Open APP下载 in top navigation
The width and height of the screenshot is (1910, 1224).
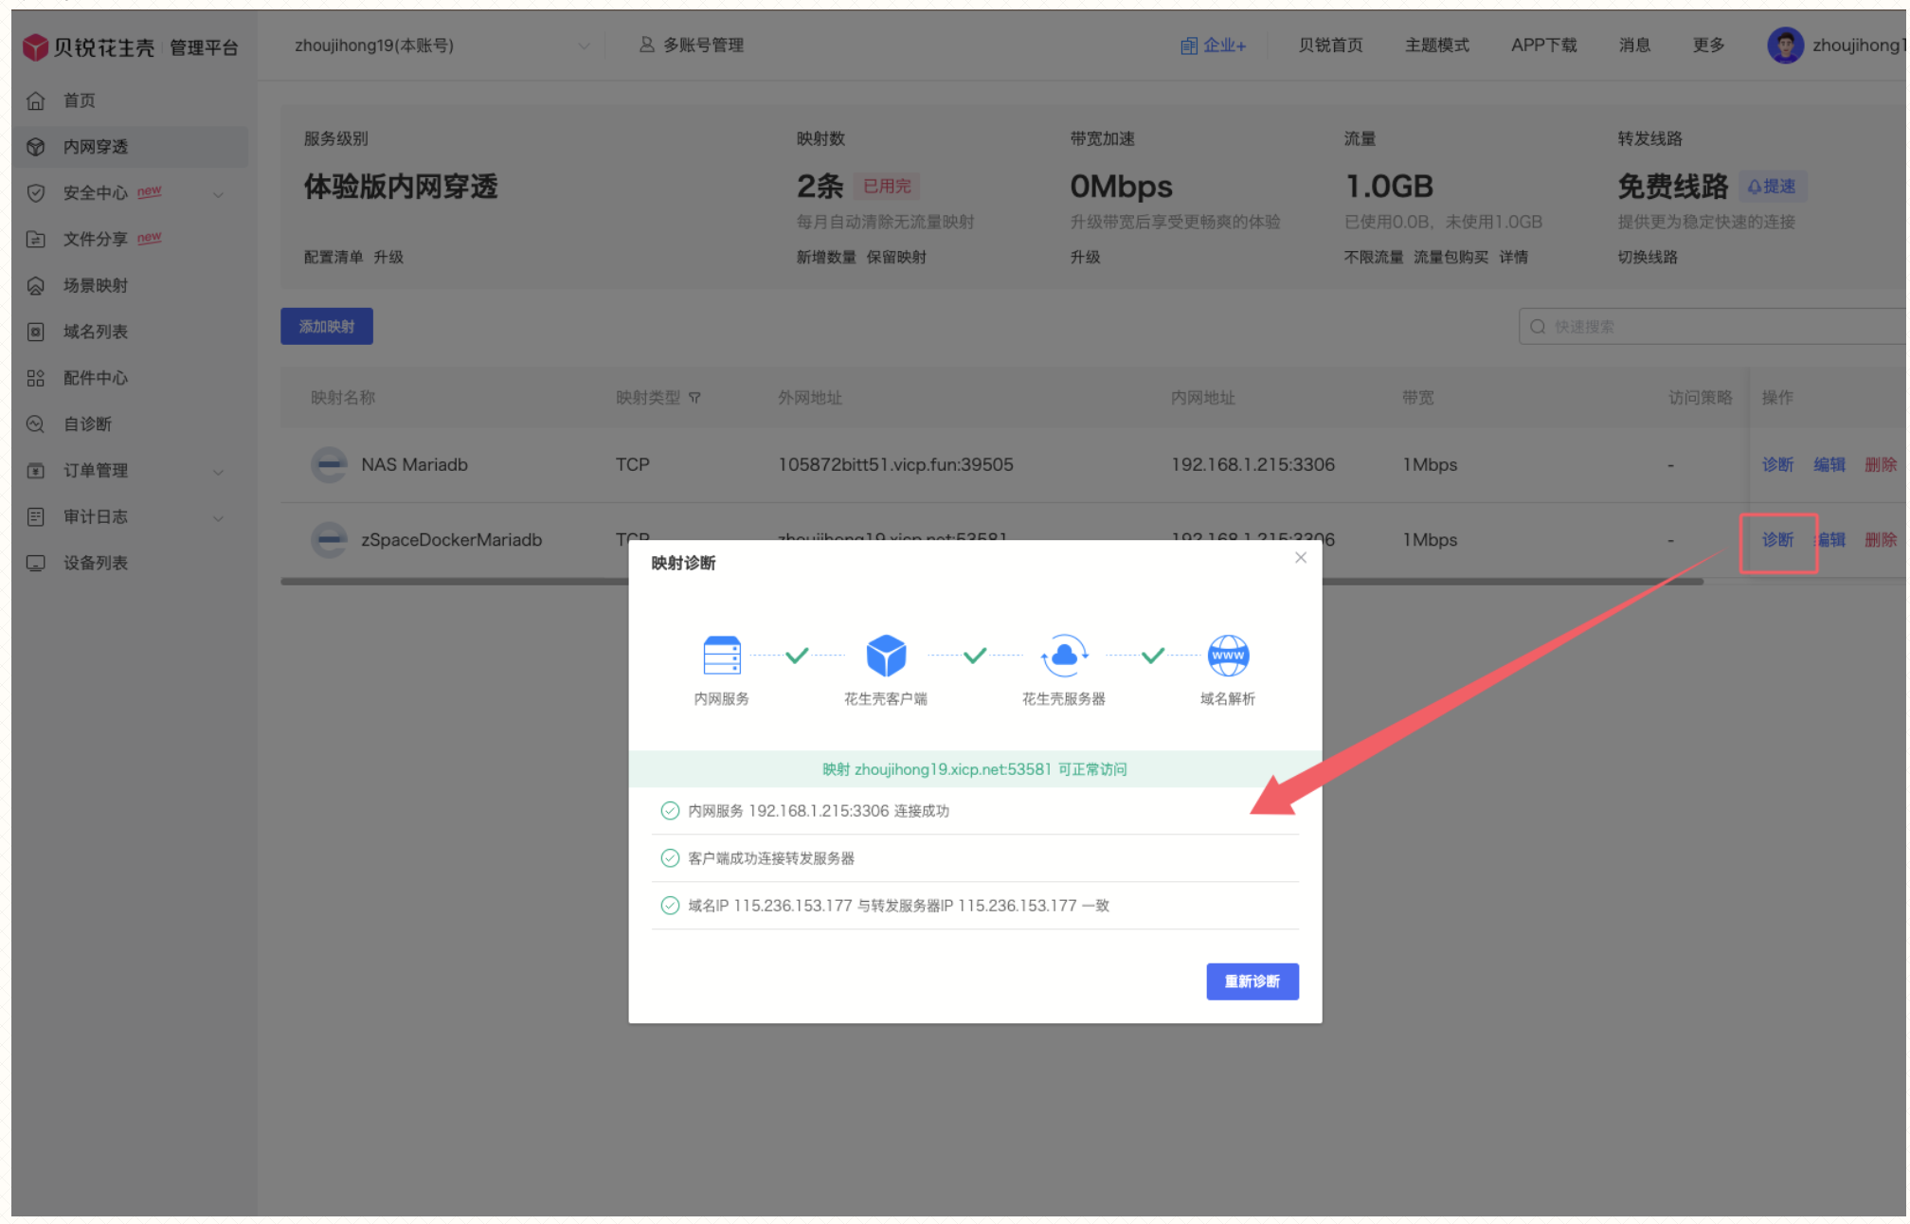pos(1544,45)
